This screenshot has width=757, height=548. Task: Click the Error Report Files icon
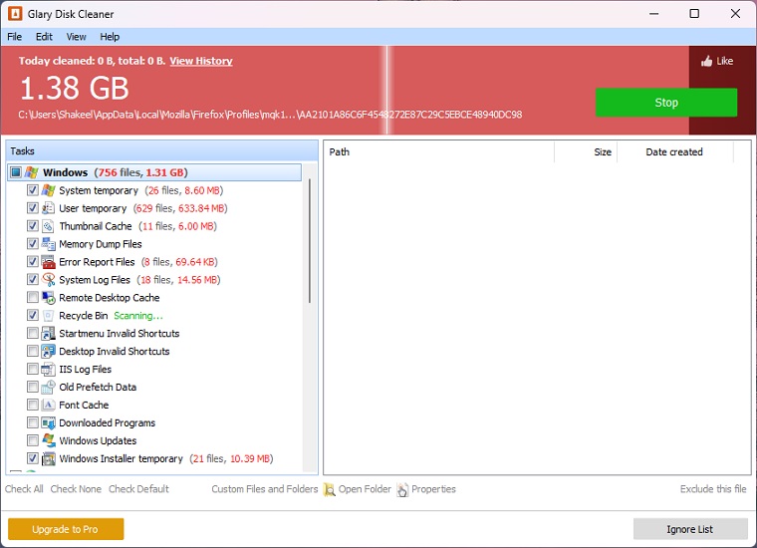click(x=48, y=262)
